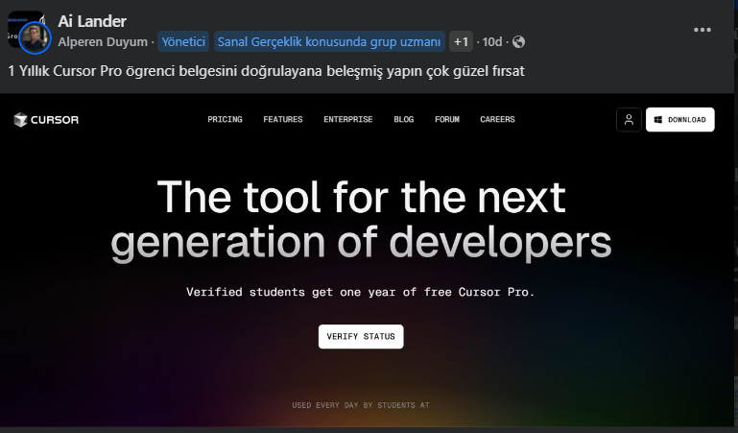Expand the +1 additional badges
The width and height of the screenshot is (738, 433).
point(461,42)
